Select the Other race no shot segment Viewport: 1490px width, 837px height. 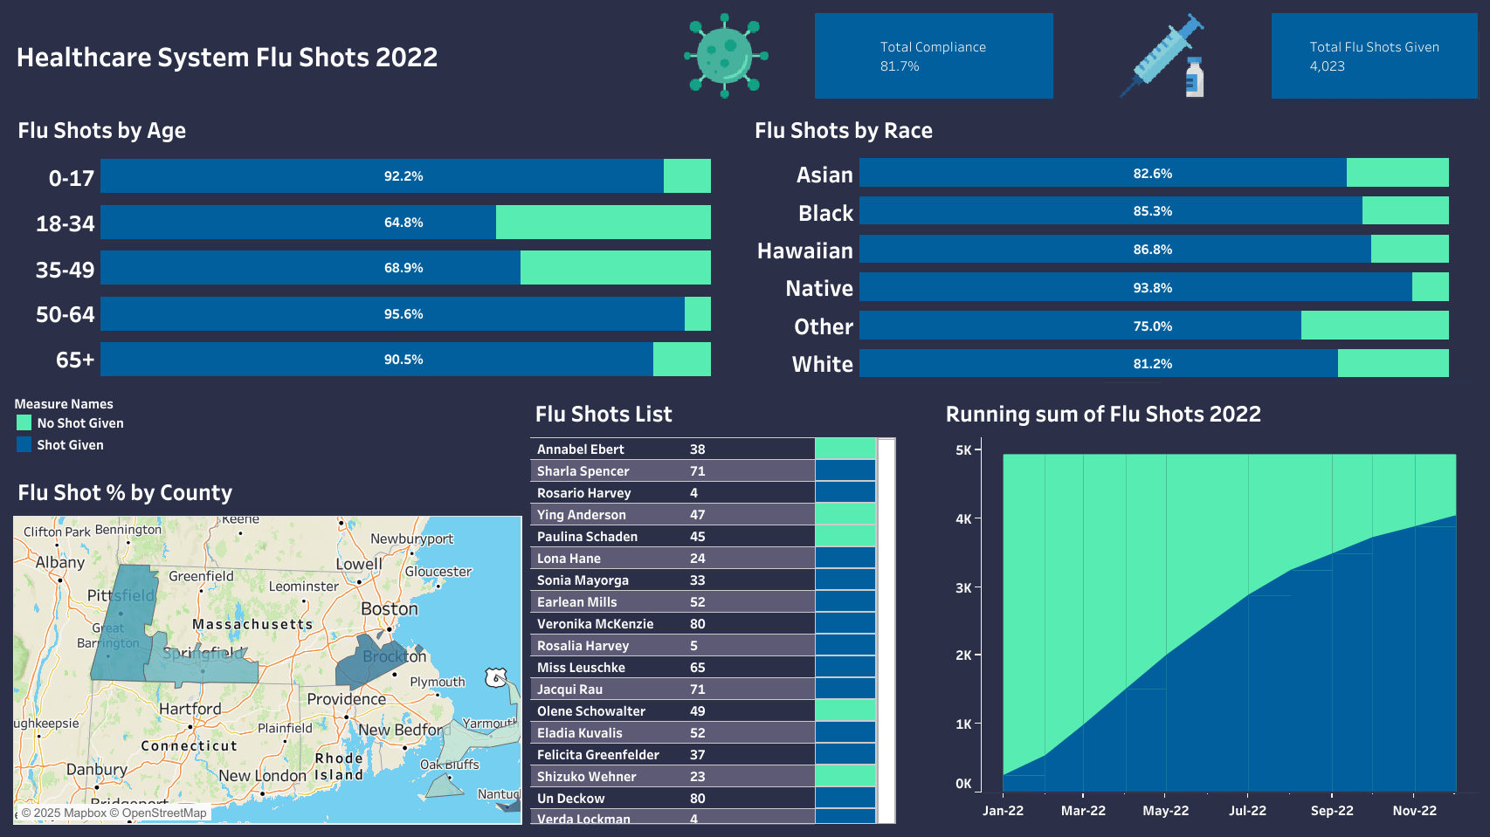tap(1375, 326)
